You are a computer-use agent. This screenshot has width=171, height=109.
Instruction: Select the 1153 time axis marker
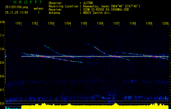51,24
